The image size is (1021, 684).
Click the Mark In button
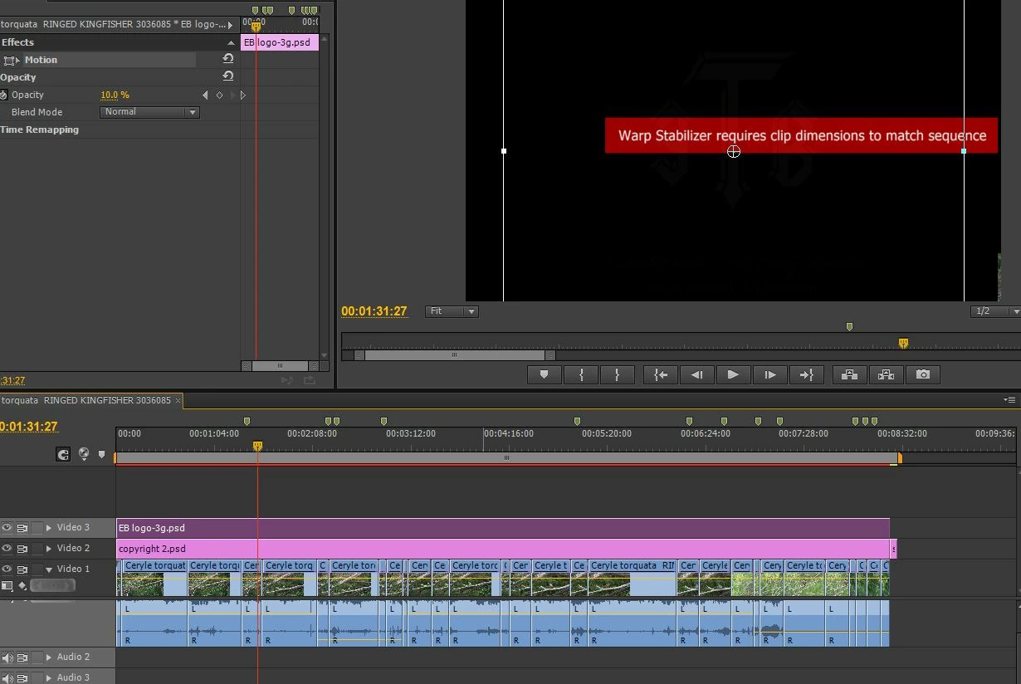[581, 374]
